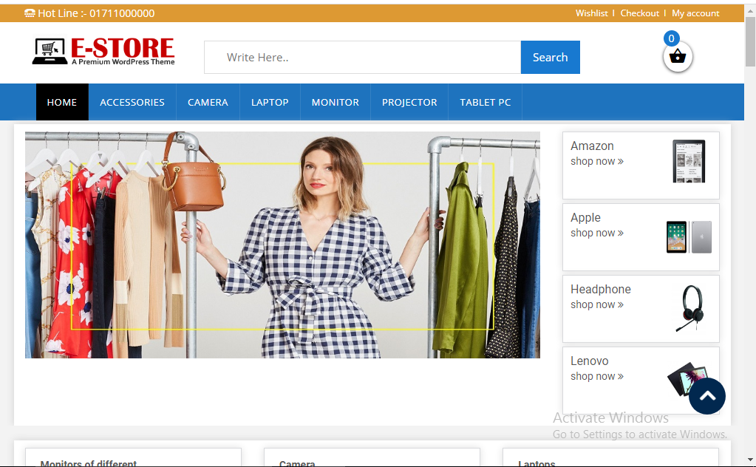
Task: Select the HOME menu item
Action: coord(62,102)
